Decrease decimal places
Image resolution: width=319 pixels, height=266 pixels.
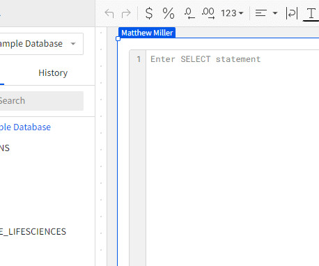click(x=189, y=13)
